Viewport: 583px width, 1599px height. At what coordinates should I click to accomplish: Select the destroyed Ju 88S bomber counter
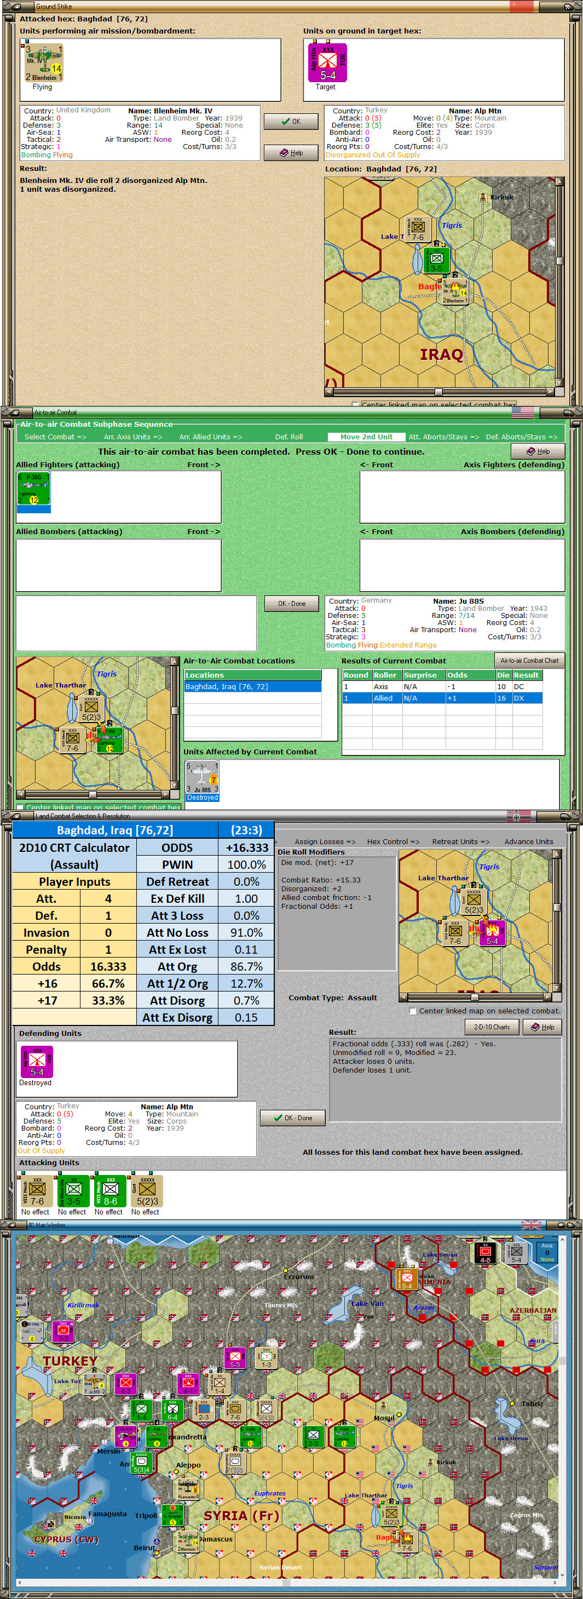click(x=202, y=777)
